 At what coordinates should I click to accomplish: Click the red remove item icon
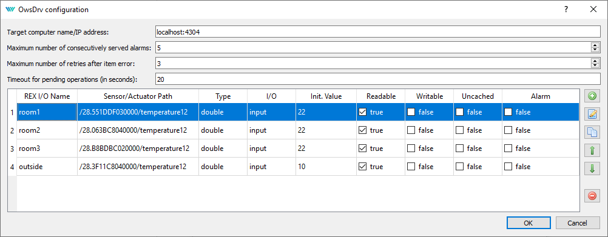click(592, 196)
